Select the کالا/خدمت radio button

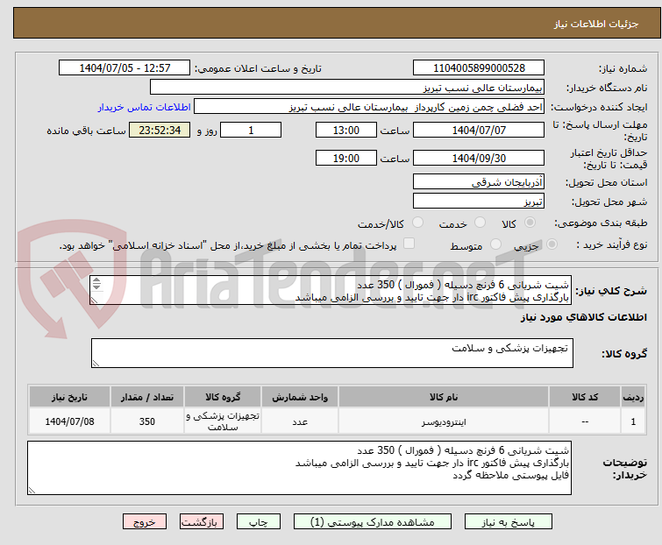click(417, 223)
